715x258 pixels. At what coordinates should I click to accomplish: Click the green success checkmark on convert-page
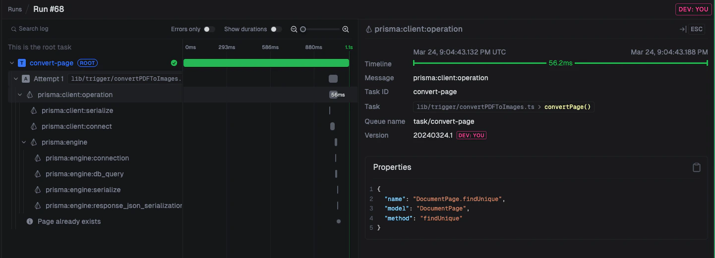[x=174, y=63]
